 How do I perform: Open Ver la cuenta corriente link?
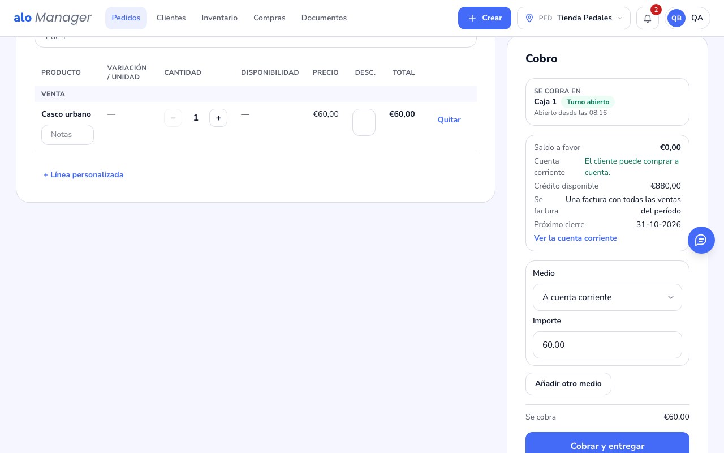tap(575, 238)
